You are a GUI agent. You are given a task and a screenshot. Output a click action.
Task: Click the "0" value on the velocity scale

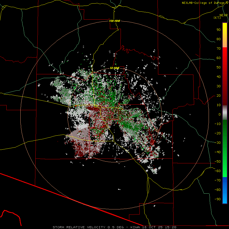pos(220,114)
